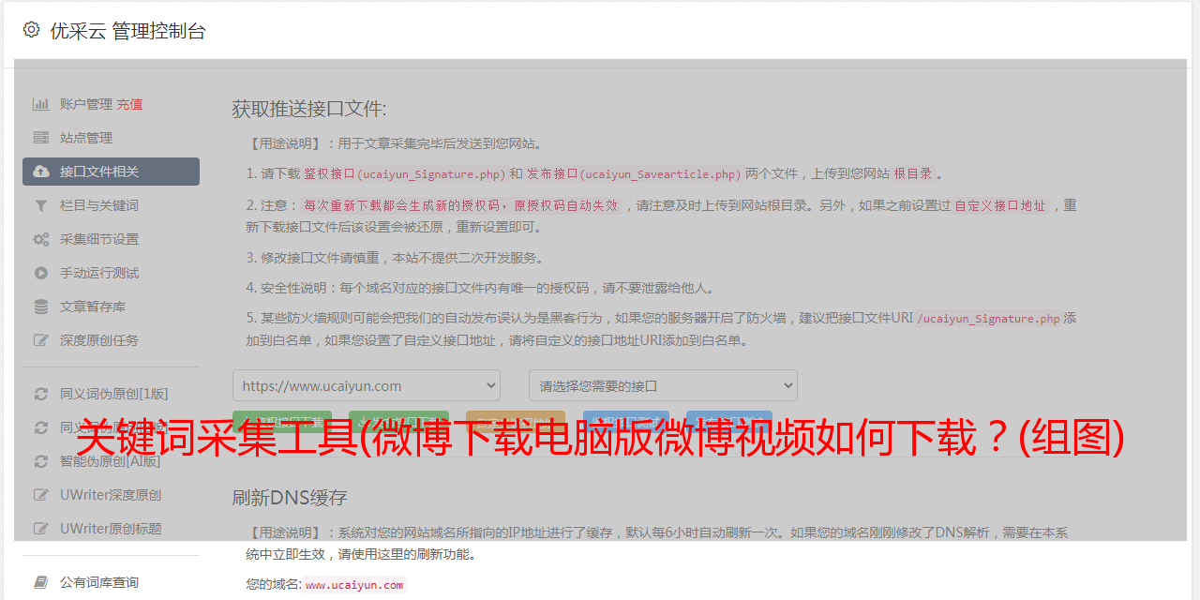Click the 优采云 管理控制台 header title
Viewport: 1200px width, 600px height.
point(127,31)
